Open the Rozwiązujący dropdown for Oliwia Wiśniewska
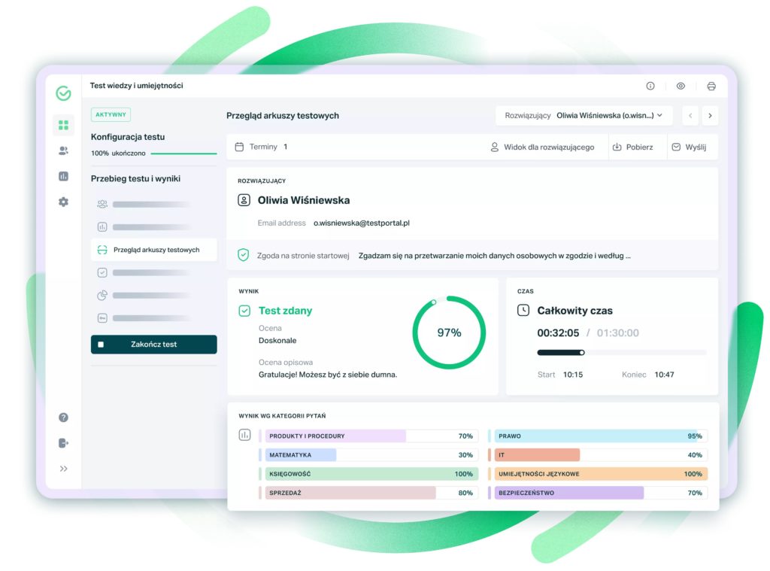 (x=584, y=115)
